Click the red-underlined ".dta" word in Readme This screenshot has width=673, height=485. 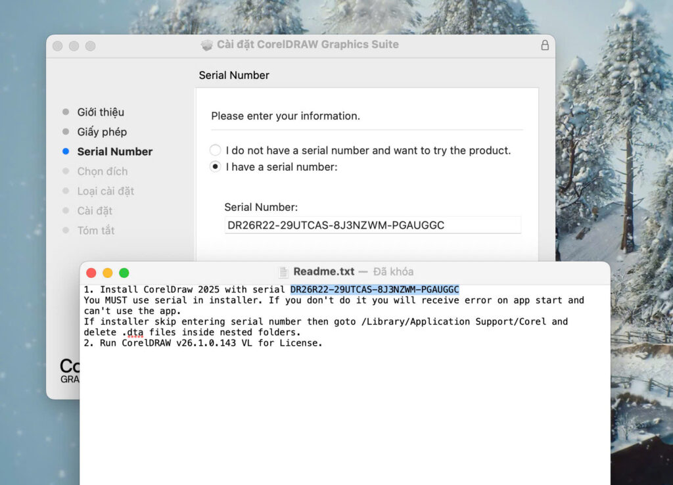(135, 333)
